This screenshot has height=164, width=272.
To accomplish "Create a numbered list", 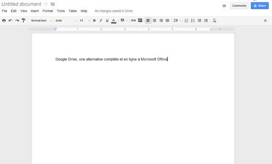I will (x=187, y=21).
